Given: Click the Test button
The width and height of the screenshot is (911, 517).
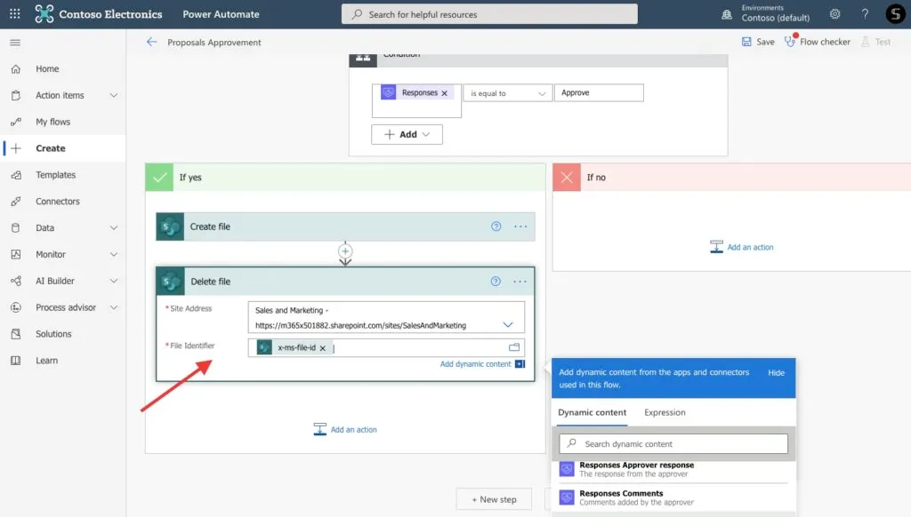Looking at the screenshot, I should (x=876, y=42).
